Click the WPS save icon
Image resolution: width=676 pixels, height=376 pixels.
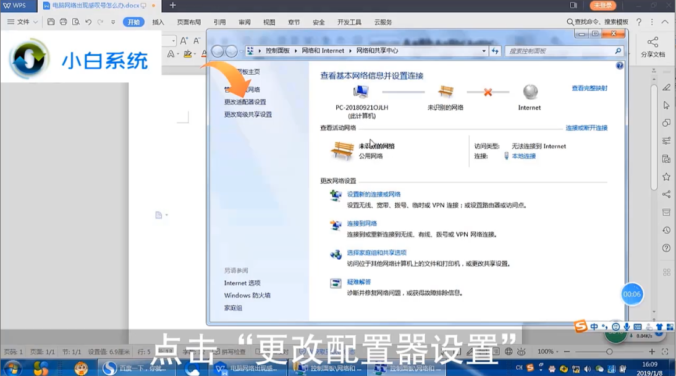coord(51,22)
